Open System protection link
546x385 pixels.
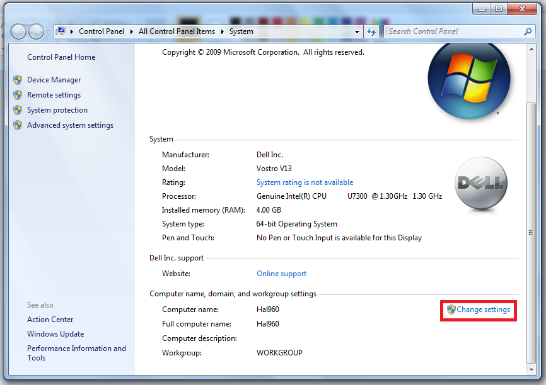[57, 110]
